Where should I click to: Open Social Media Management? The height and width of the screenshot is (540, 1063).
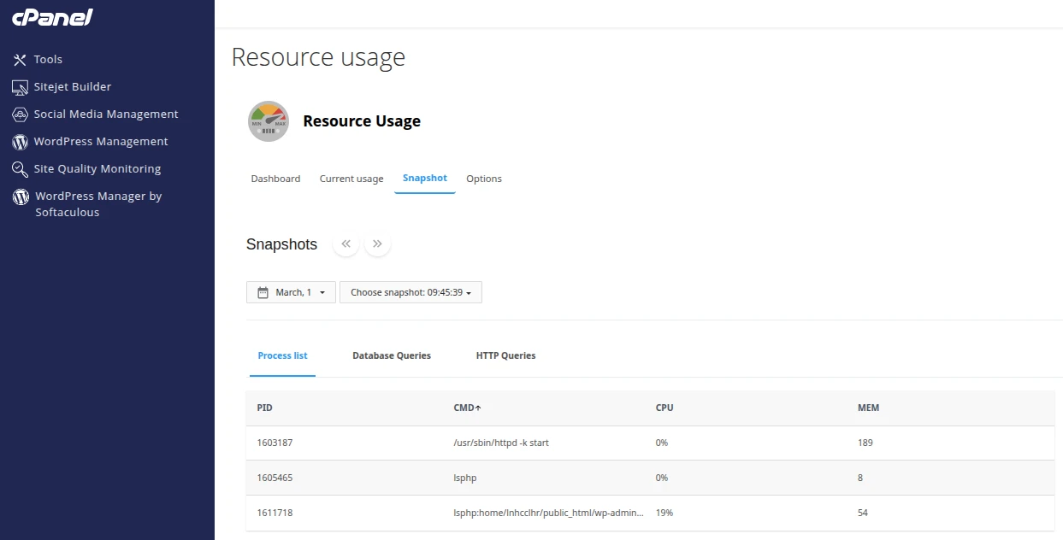point(105,114)
